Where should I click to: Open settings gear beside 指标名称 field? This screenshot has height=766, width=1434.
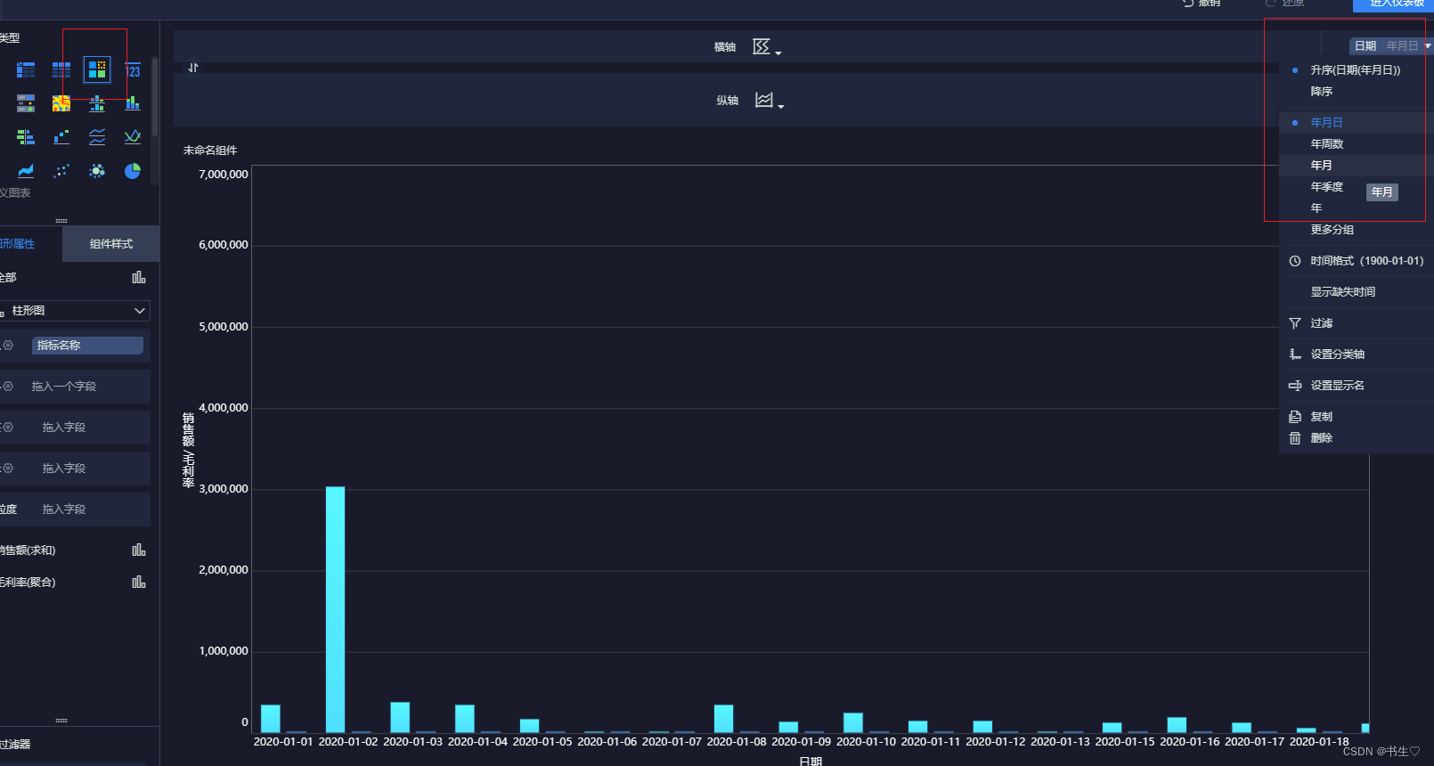8,346
